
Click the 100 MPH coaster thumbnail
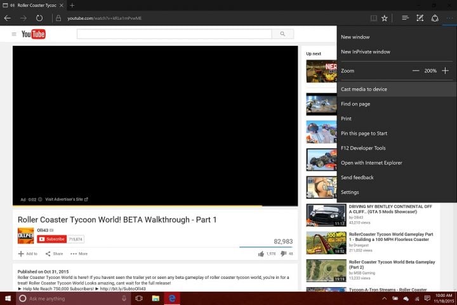point(326,243)
